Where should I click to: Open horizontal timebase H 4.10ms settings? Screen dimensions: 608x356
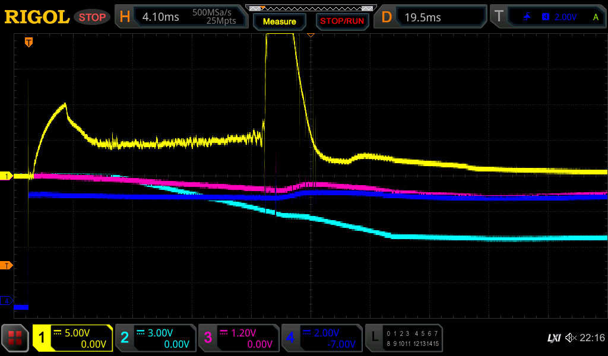pos(181,17)
